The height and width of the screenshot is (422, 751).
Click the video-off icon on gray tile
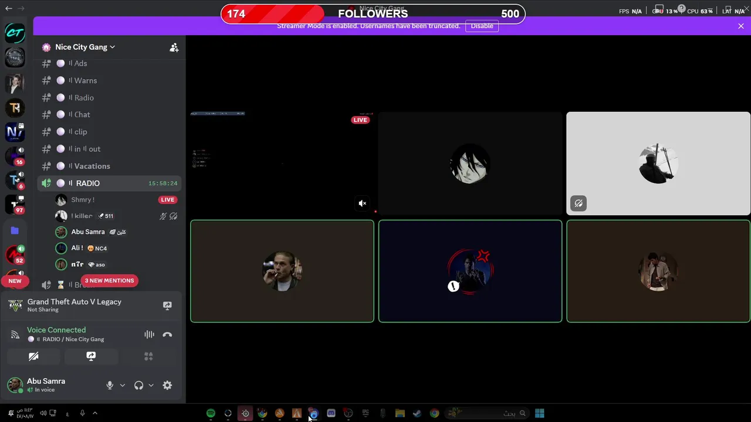579,203
